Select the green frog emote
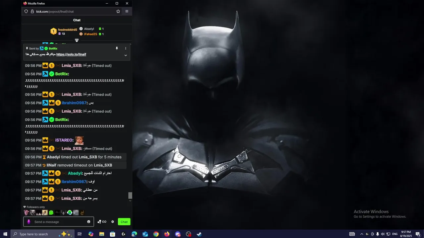Viewport: 424px width, 238px height. pyautogui.click(x=51, y=213)
